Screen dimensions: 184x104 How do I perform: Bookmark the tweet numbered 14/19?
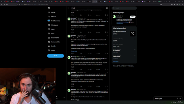pyautogui.click(x=106, y=32)
